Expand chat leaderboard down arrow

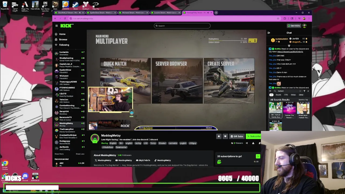coord(289,45)
